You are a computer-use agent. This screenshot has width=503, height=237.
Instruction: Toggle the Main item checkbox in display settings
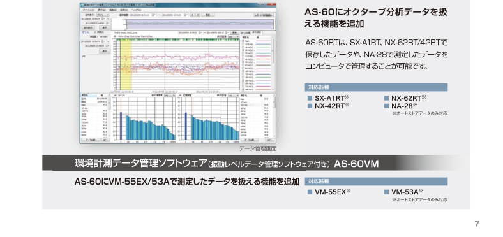click(x=243, y=41)
